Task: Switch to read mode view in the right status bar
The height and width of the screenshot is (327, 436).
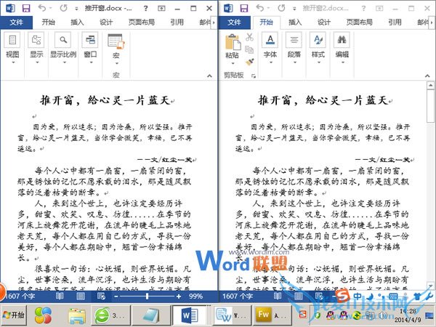Action: pyautogui.click(x=278, y=296)
